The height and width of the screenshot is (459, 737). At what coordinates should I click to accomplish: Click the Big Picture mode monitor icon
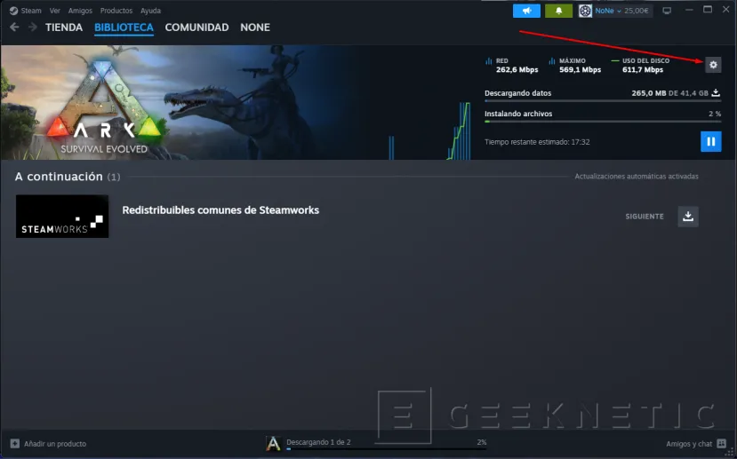[667, 11]
